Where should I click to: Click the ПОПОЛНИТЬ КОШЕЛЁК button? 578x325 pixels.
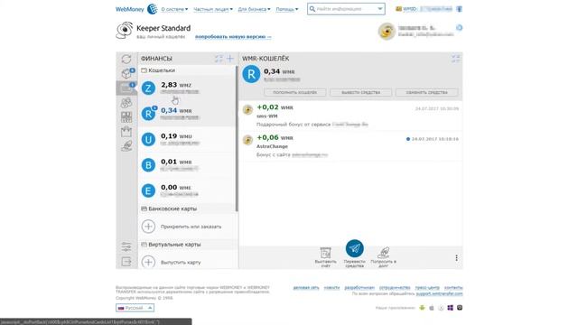point(295,92)
